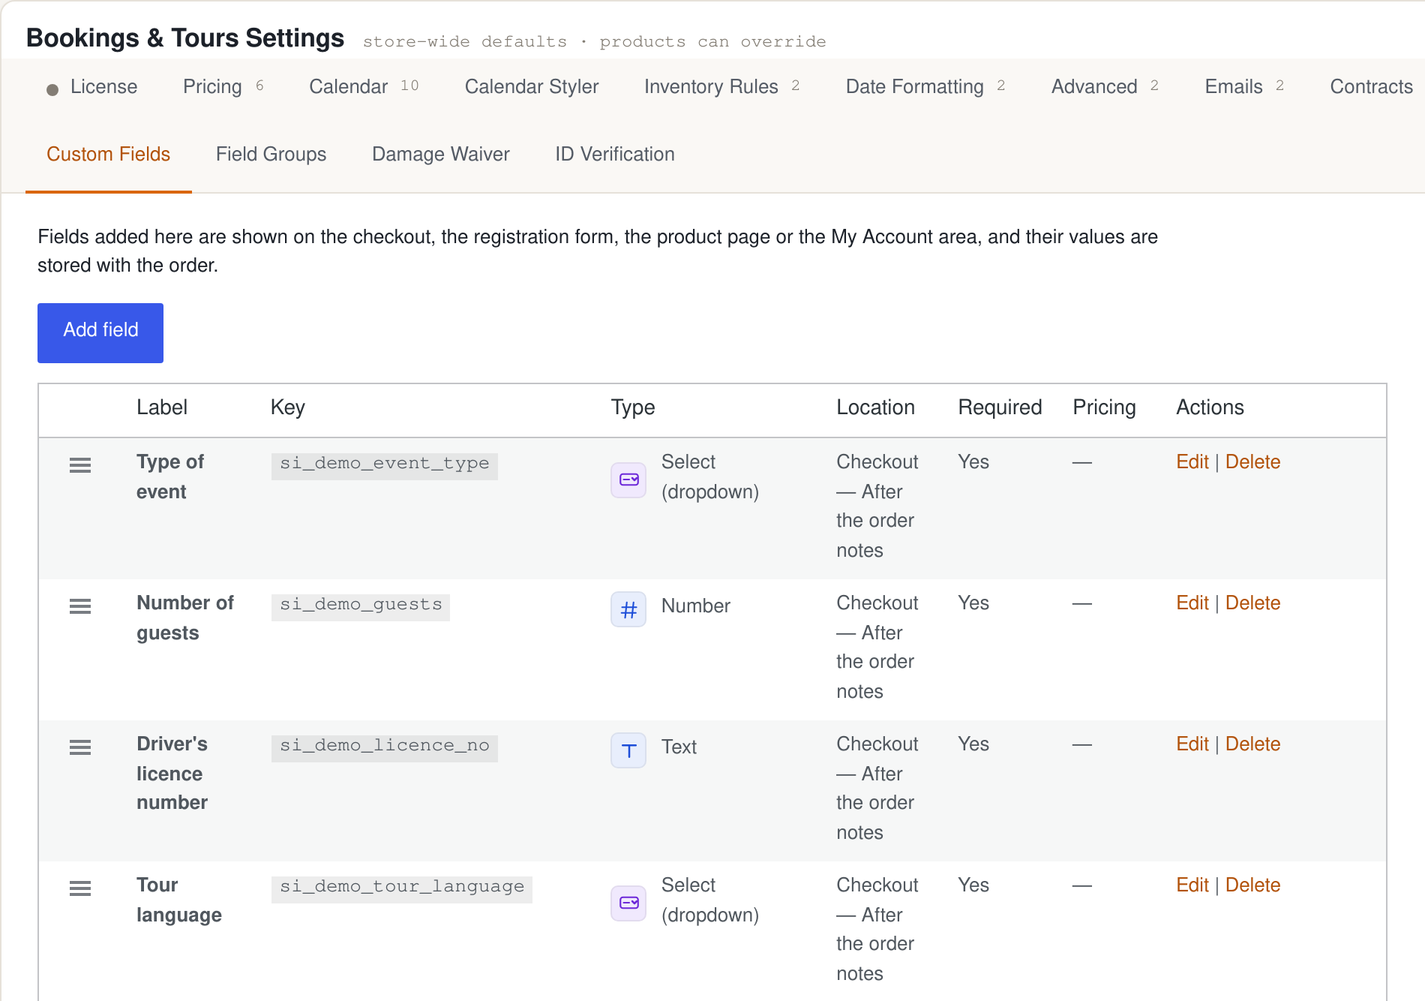Open the Calendar Styler tab
1425x1001 pixels.
click(532, 87)
